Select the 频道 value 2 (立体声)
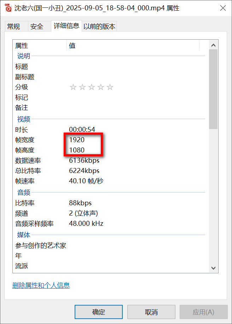 coord(83,213)
